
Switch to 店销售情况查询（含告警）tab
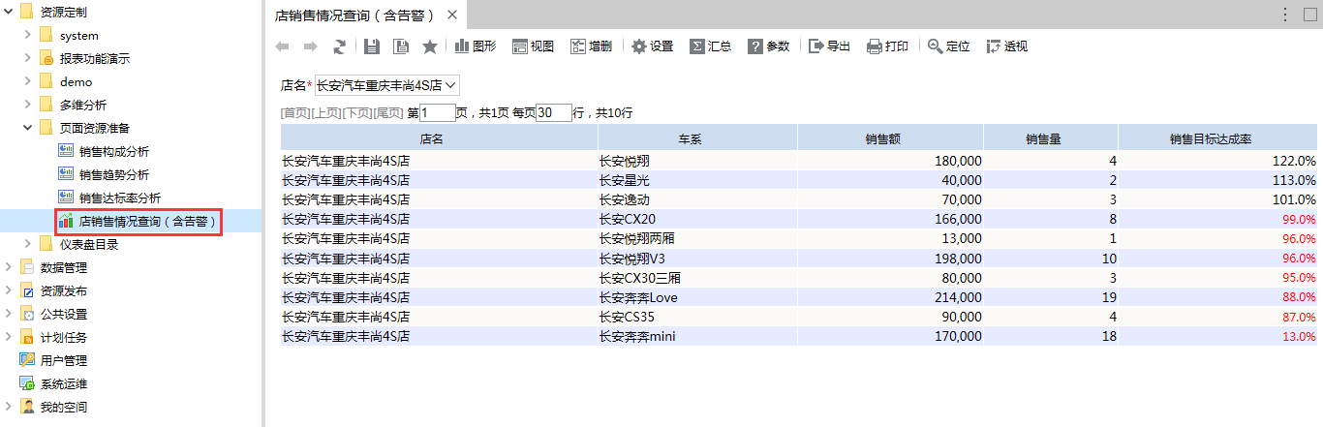click(x=355, y=15)
